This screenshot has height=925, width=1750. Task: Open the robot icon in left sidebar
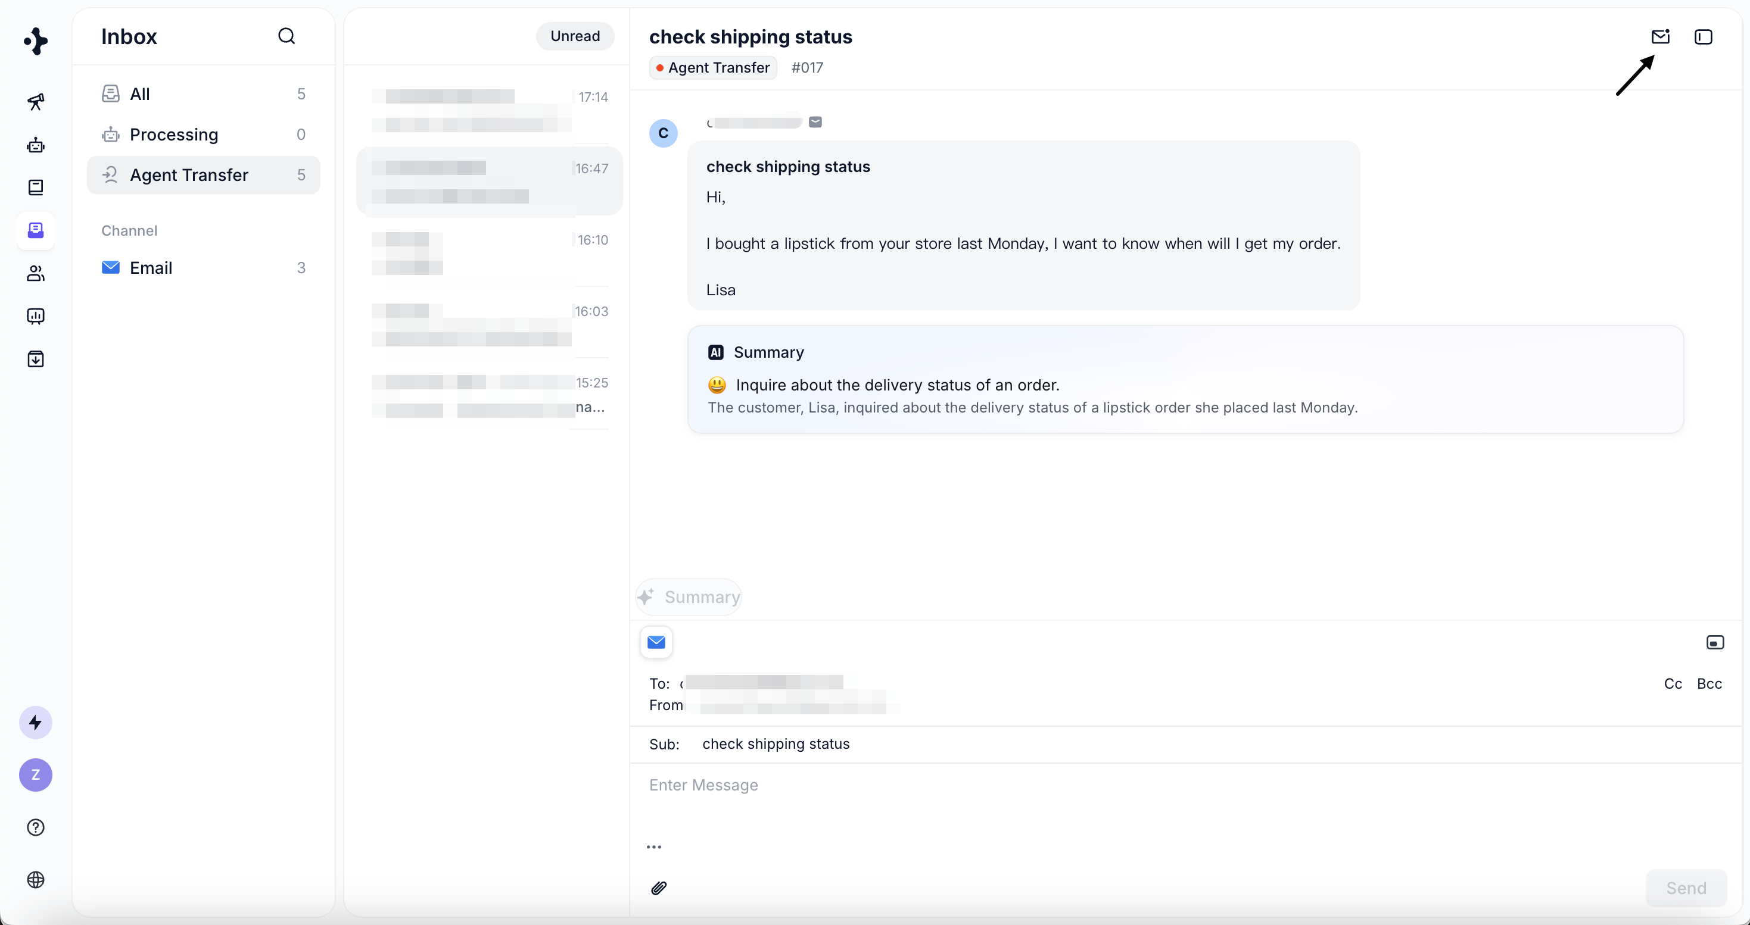36,145
